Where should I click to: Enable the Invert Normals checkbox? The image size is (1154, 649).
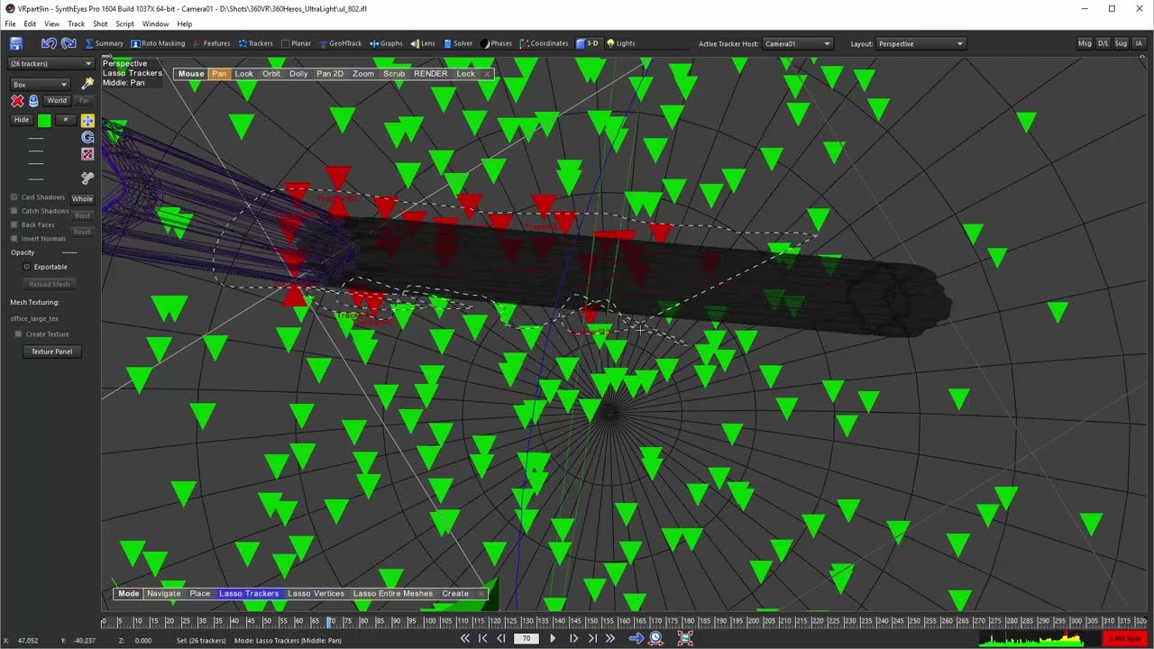(x=14, y=239)
